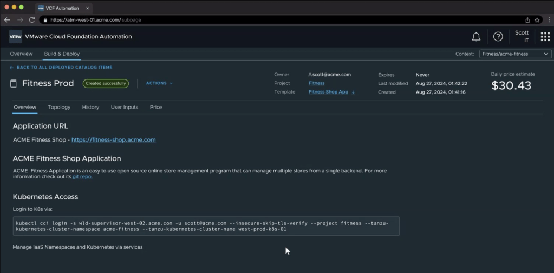Open the Context Fitness/acme-fitness dropdown
Image resolution: width=554 pixels, height=273 pixels.
(x=515, y=54)
